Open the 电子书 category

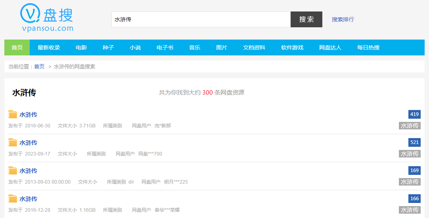coord(165,47)
